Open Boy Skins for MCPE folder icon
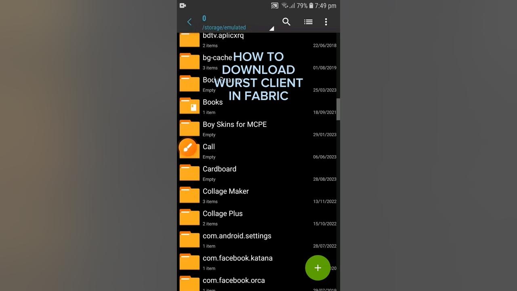 pos(189,128)
